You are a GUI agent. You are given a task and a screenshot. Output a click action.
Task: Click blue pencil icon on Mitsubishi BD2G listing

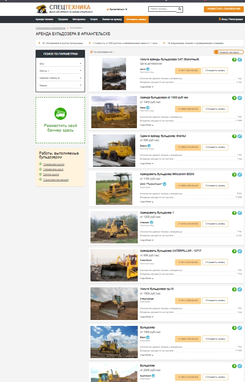pos(240,174)
